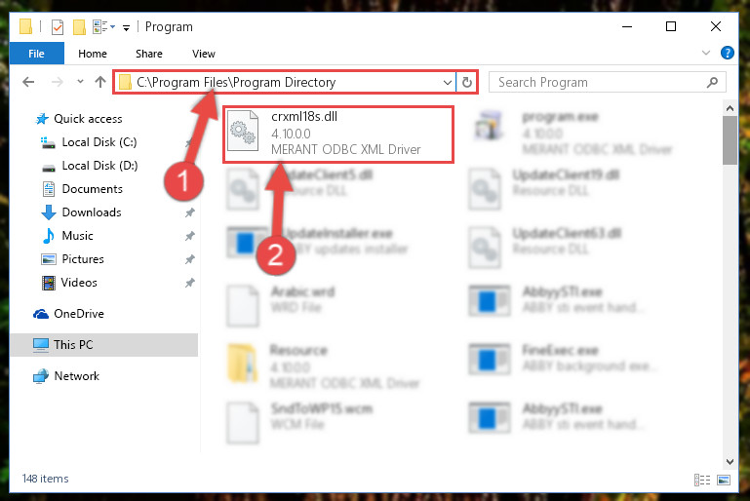Switch to large icons view in status bar
The width and height of the screenshot is (750, 501).
point(724,480)
